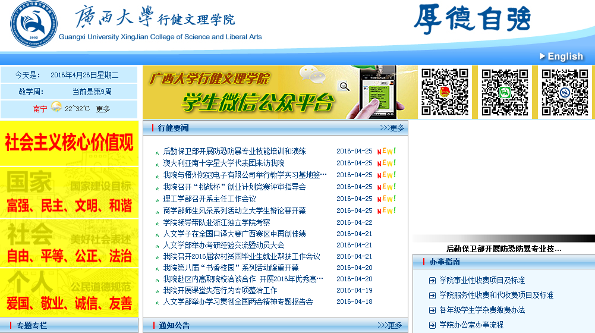
Task: Click the date 2016-04-22 in news list
Action: (x=354, y=222)
